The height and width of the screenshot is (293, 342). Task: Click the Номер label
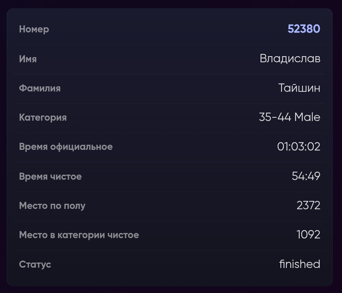click(34, 29)
